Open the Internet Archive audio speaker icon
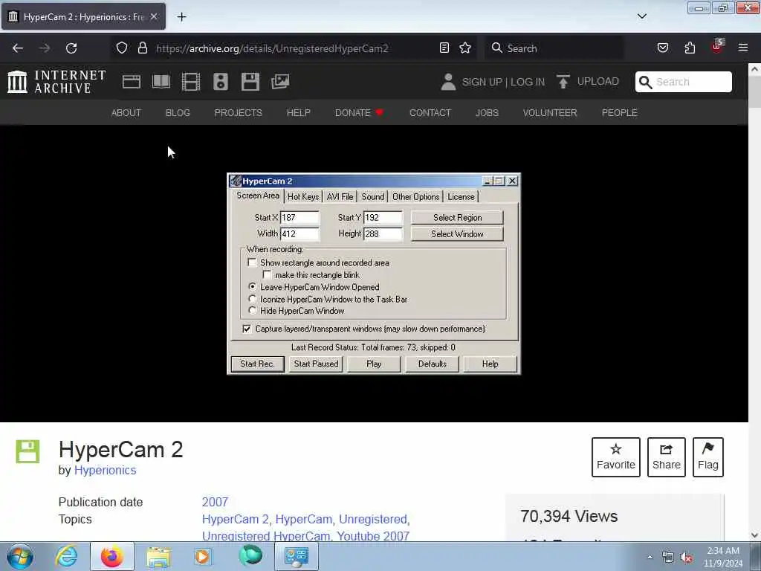This screenshot has width=761, height=571. click(x=220, y=82)
